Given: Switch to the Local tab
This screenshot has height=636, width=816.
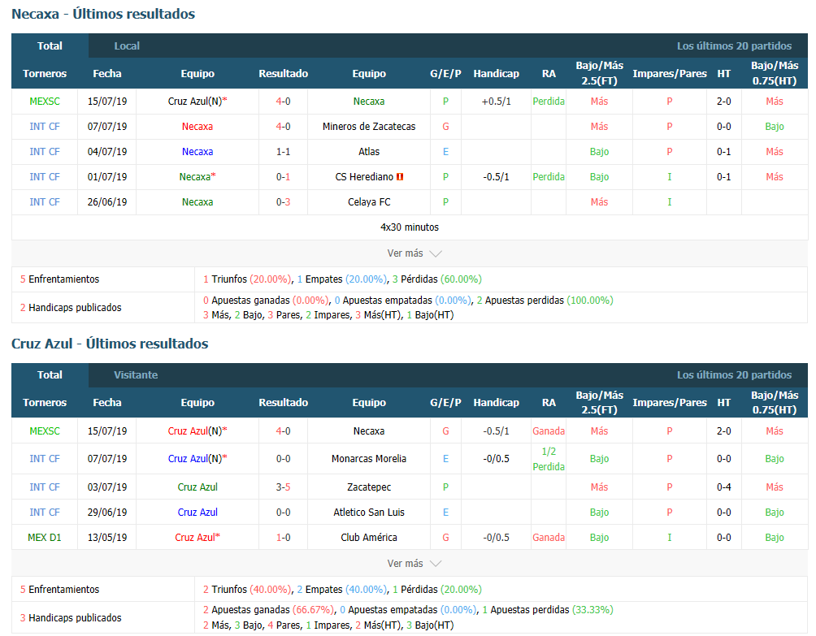Looking at the screenshot, I should click(x=127, y=45).
